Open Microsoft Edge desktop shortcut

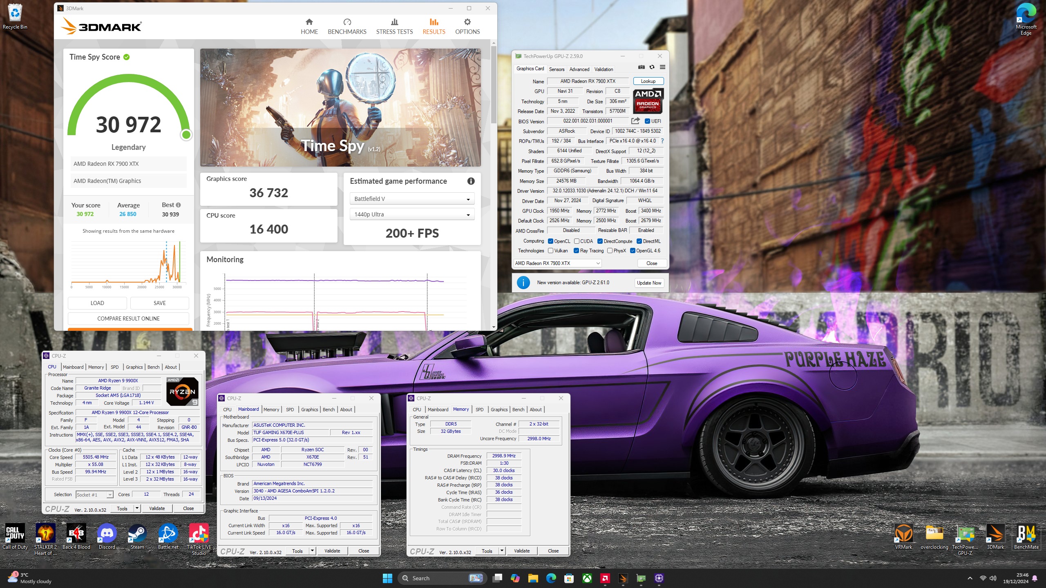coord(1026,20)
